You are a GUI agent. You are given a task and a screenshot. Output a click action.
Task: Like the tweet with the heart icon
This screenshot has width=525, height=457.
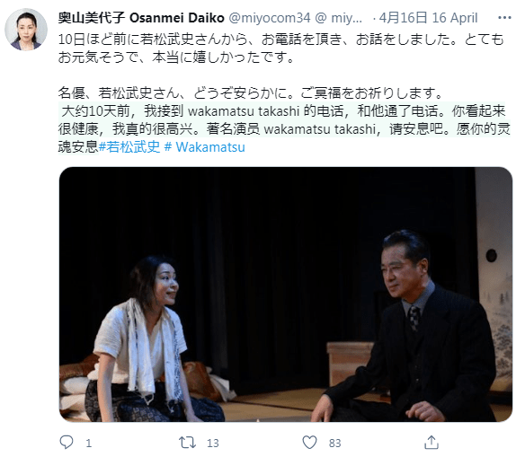point(310,443)
